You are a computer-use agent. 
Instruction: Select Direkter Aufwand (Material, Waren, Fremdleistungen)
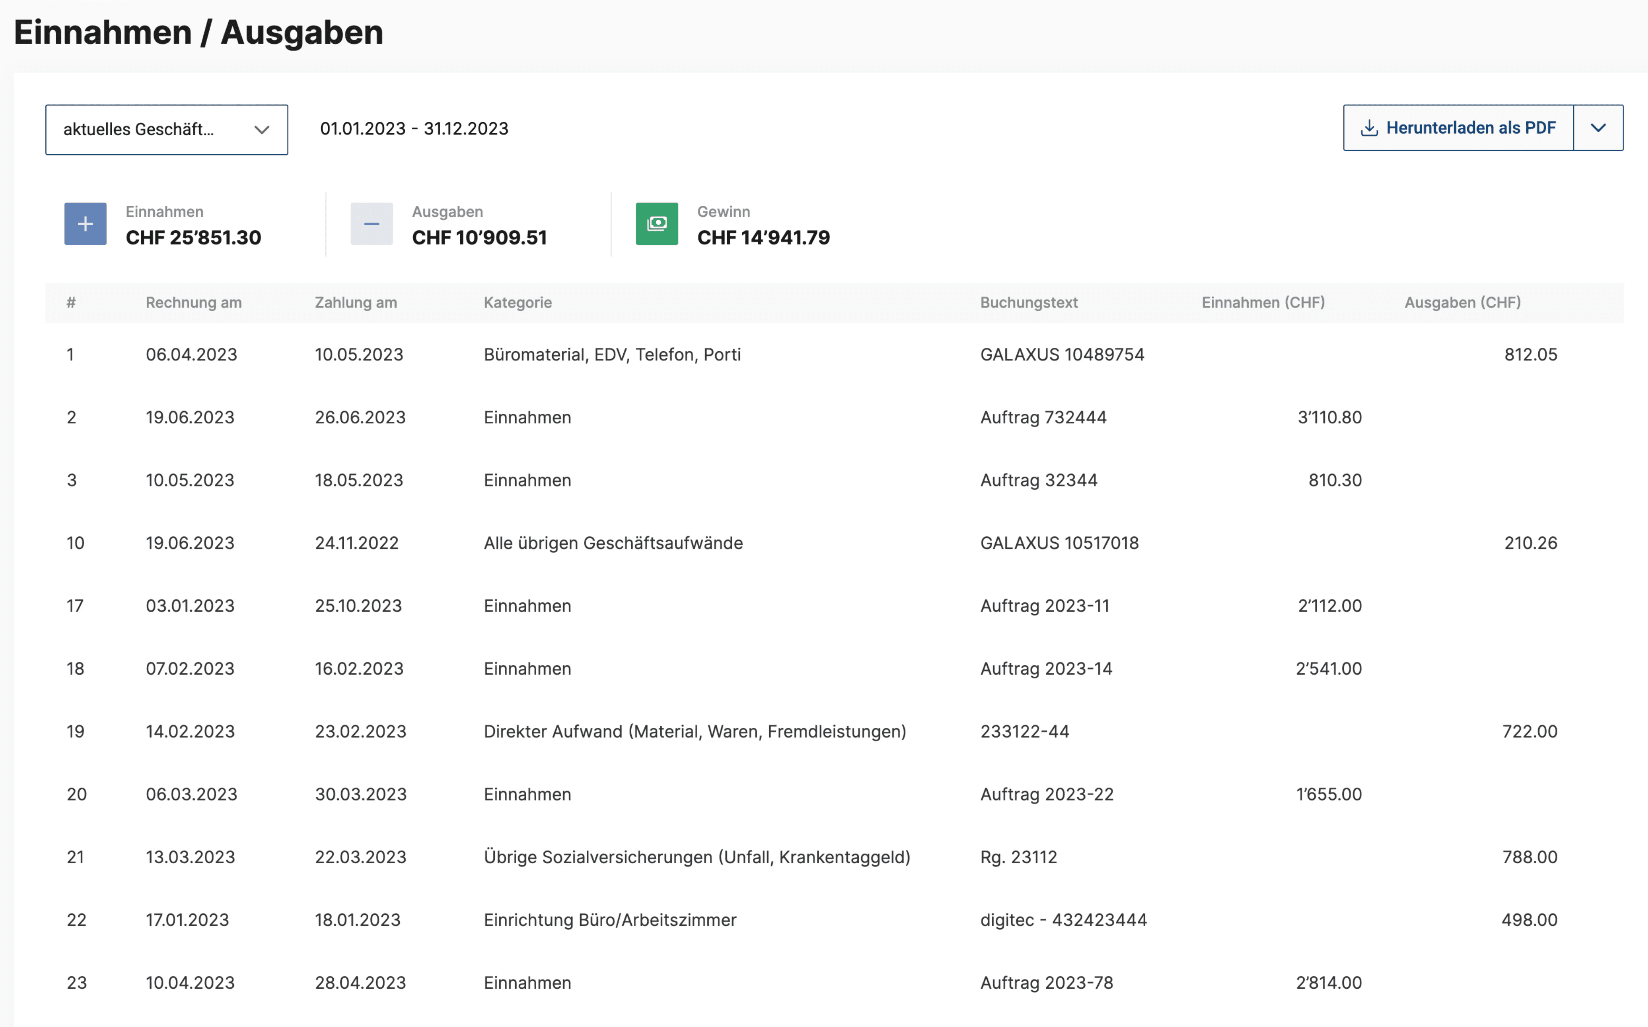[694, 732]
